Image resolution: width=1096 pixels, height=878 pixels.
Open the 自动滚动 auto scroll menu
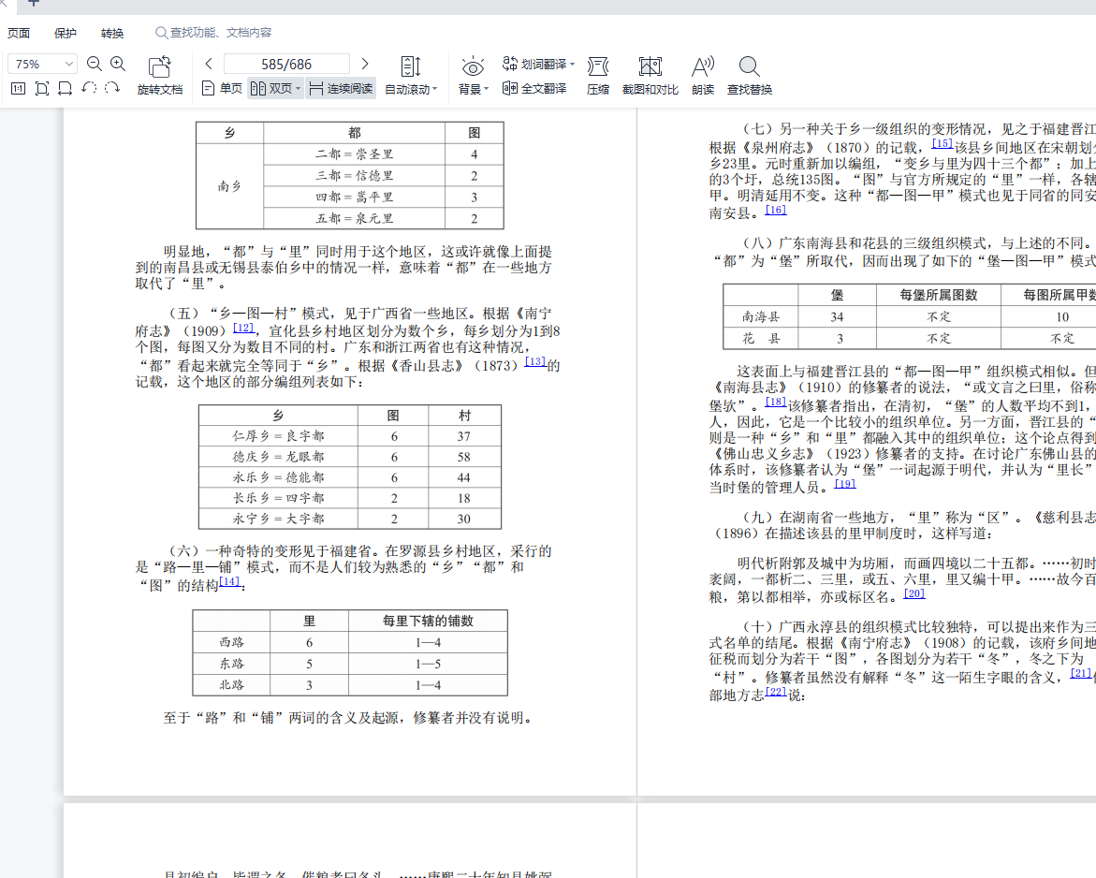click(x=411, y=76)
